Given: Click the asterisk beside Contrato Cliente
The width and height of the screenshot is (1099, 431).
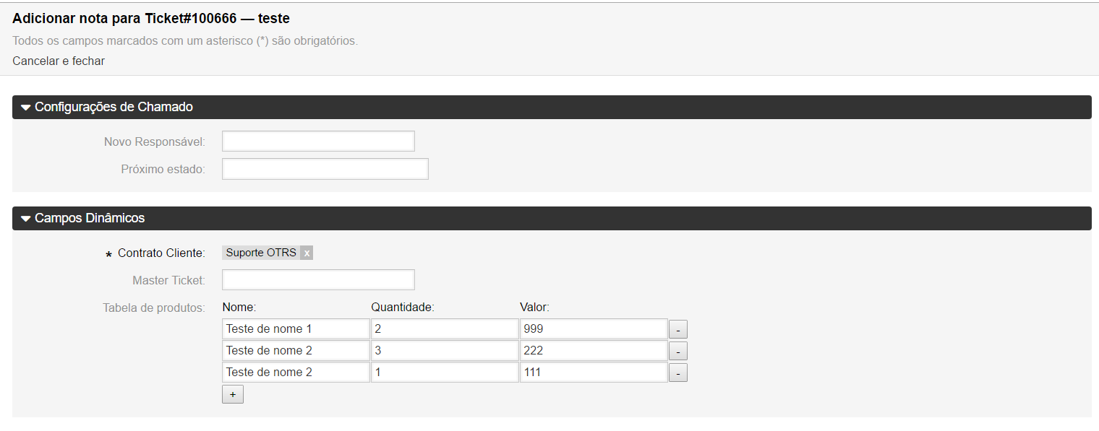Looking at the screenshot, I should pyautogui.click(x=107, y=253).
